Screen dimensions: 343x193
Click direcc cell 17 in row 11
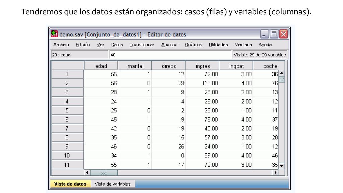click(168, 165)
